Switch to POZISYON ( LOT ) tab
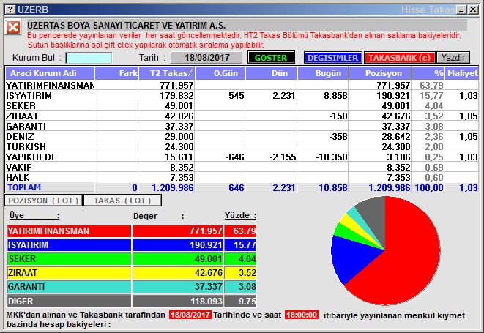Screen dimensions: 484x333 click(43, 201)
